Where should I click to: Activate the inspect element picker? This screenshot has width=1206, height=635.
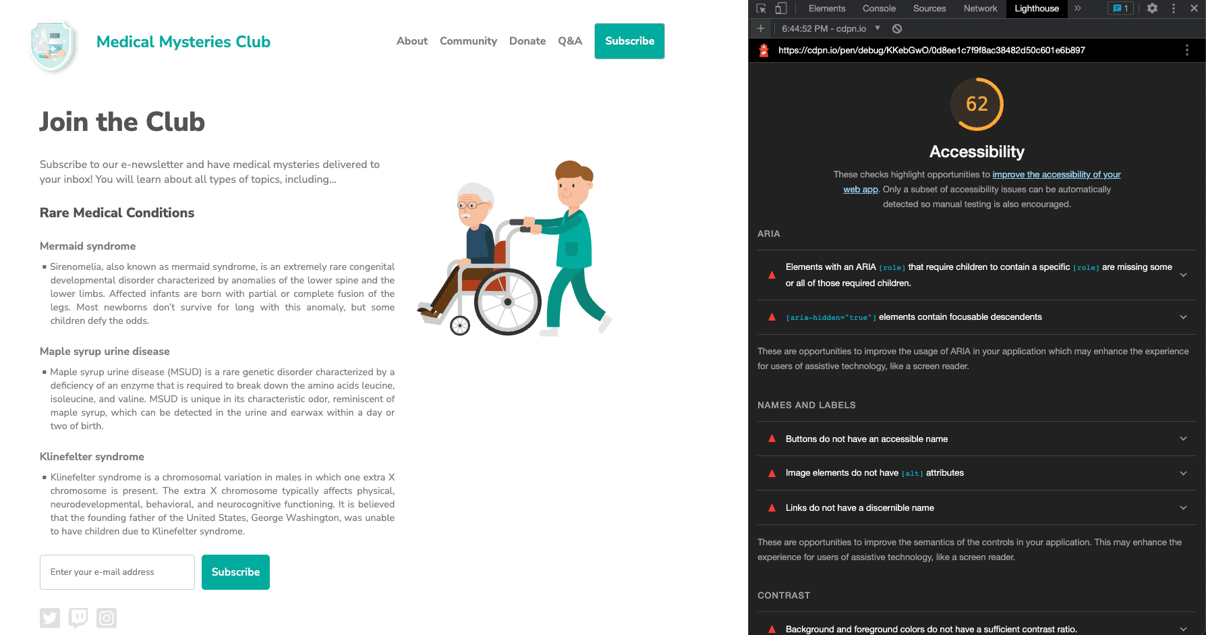pyautogui.click(x=762, y=9)
